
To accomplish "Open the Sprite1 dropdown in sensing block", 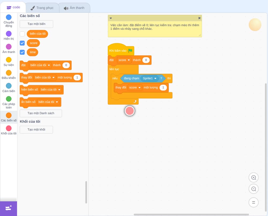I will pyautogui.click(x=150, y=78).
